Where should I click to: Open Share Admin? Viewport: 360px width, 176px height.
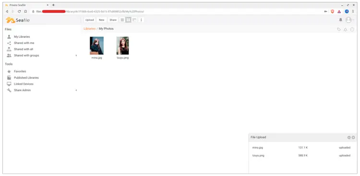point(22,90)
